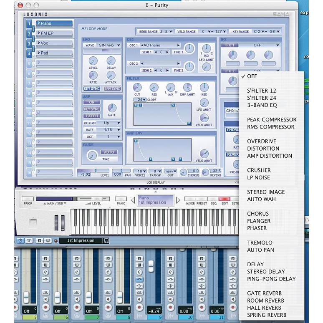
Task: Click the filter CUT knob
Action: tap(137, 87)
